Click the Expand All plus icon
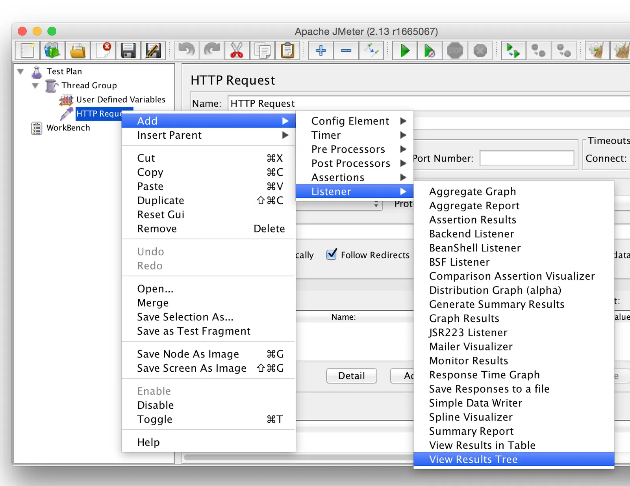 click(x=321, y=50)
